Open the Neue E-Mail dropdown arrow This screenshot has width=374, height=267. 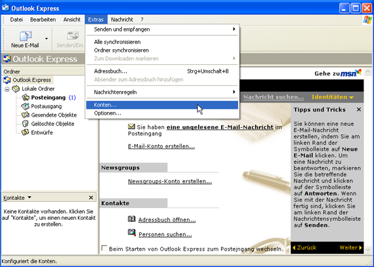(46, 39)
